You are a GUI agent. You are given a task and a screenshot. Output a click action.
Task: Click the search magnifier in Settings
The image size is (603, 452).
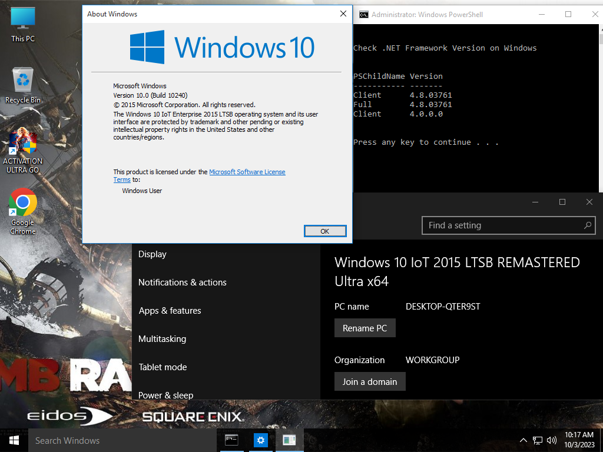click(x=588, y=225)
